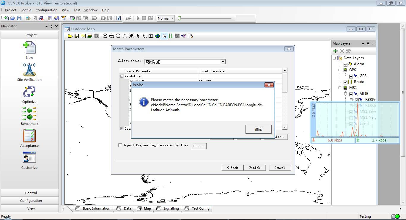Viewport: 406px width, 220px height.
Task: Click Finish in Match Parameters dialog
Action: tap(254, 168)
